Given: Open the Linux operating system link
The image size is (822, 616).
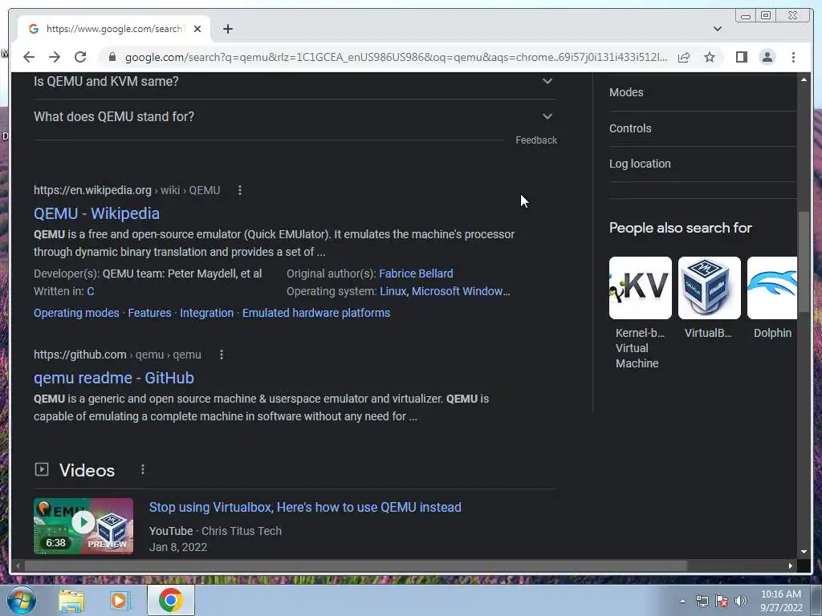Looking at the screenshot, I should click(393, 291).
